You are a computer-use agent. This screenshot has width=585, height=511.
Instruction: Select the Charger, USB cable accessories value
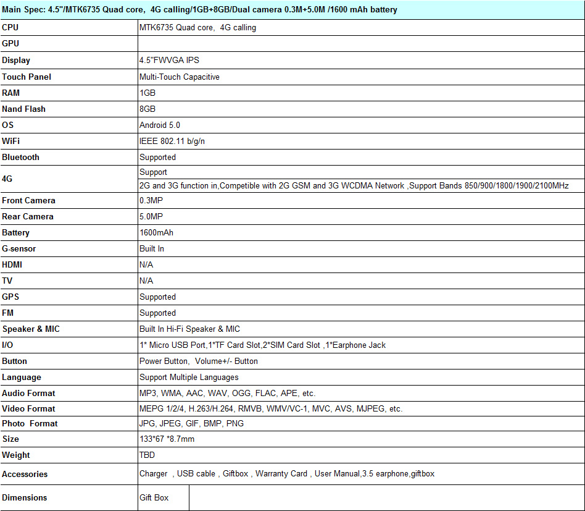(x=361, y=474)
